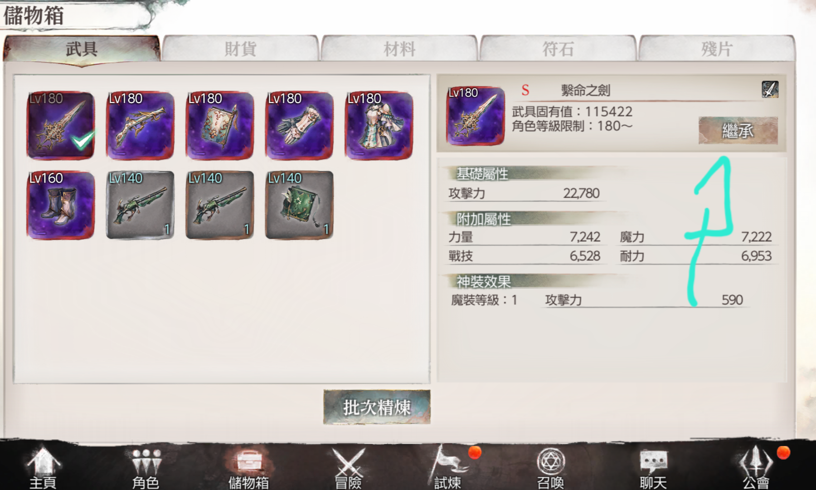This screenshot has width=816, height=490.
Task: Open the 殘片 tab
Action: pyautogui.click(x=717, y=48)
